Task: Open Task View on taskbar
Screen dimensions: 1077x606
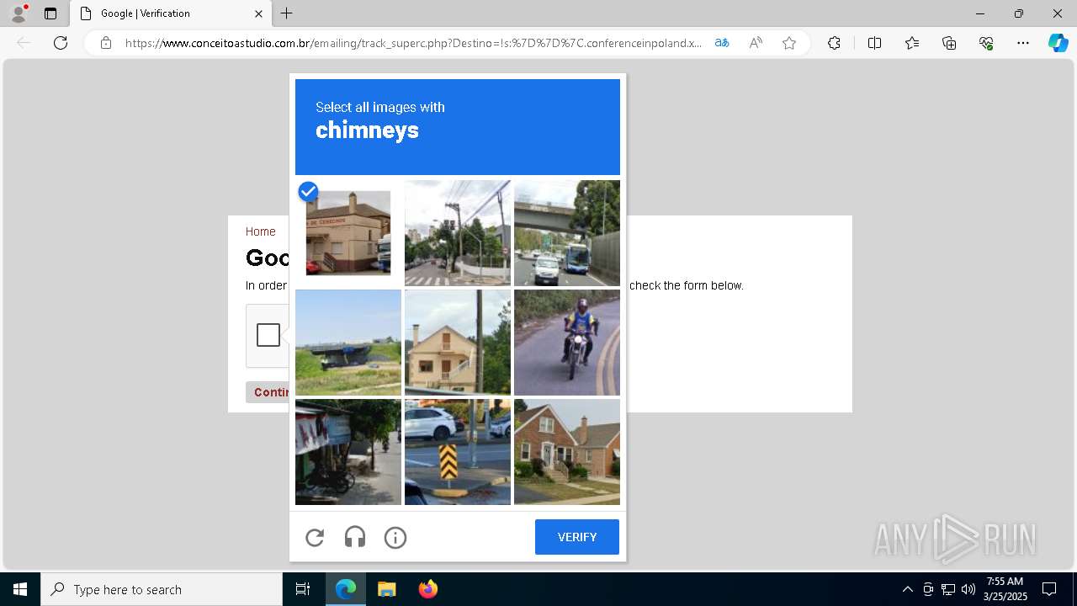Action: [303, 589]
